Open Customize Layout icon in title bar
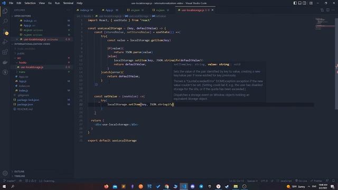 (x=311, y=3)
